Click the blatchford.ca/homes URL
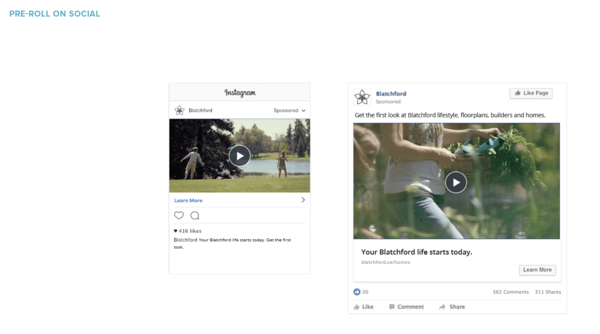Viewport: 600px width, 334px height. [x=386, y=262]
